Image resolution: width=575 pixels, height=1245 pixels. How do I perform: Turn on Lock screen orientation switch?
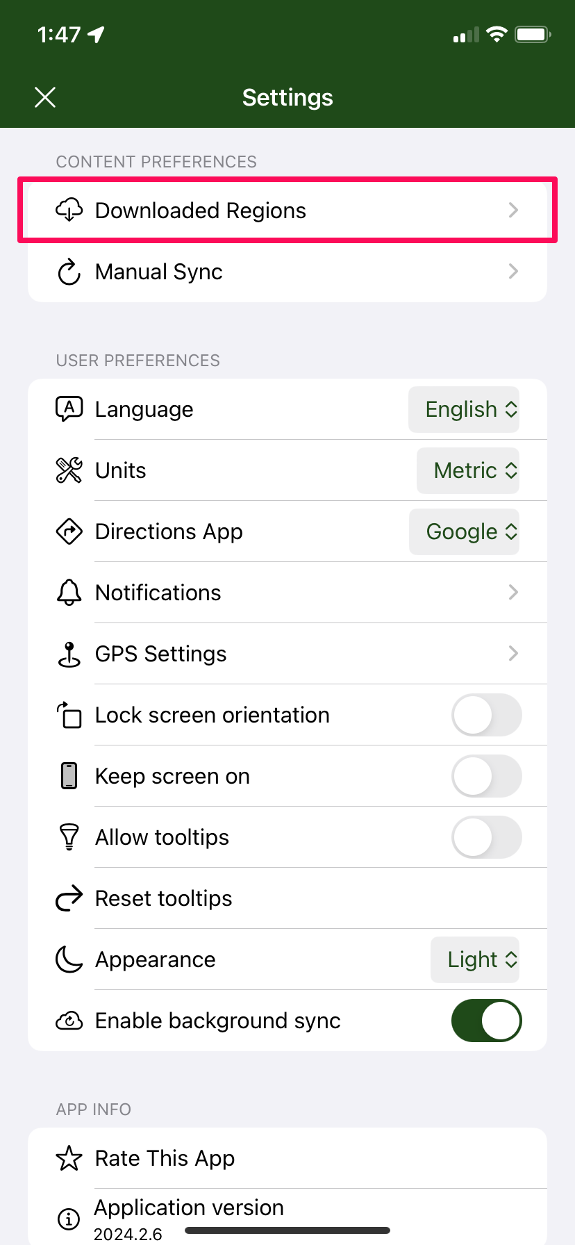coord(487,715)
